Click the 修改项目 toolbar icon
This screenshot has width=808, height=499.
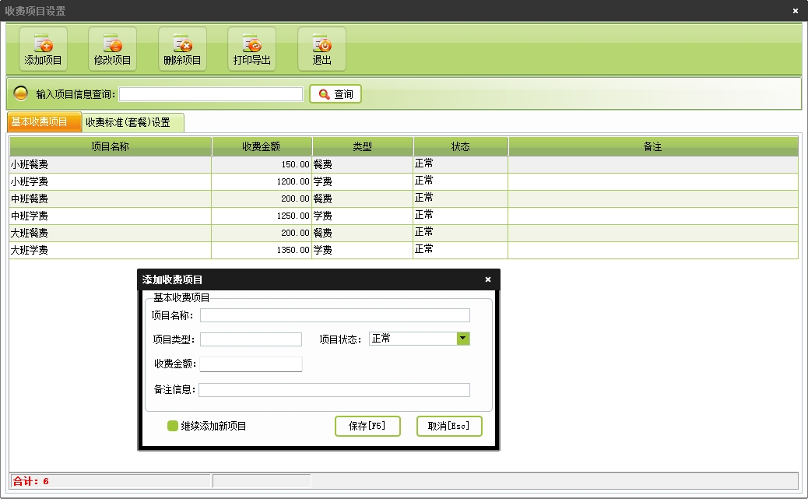pos(112,45)
